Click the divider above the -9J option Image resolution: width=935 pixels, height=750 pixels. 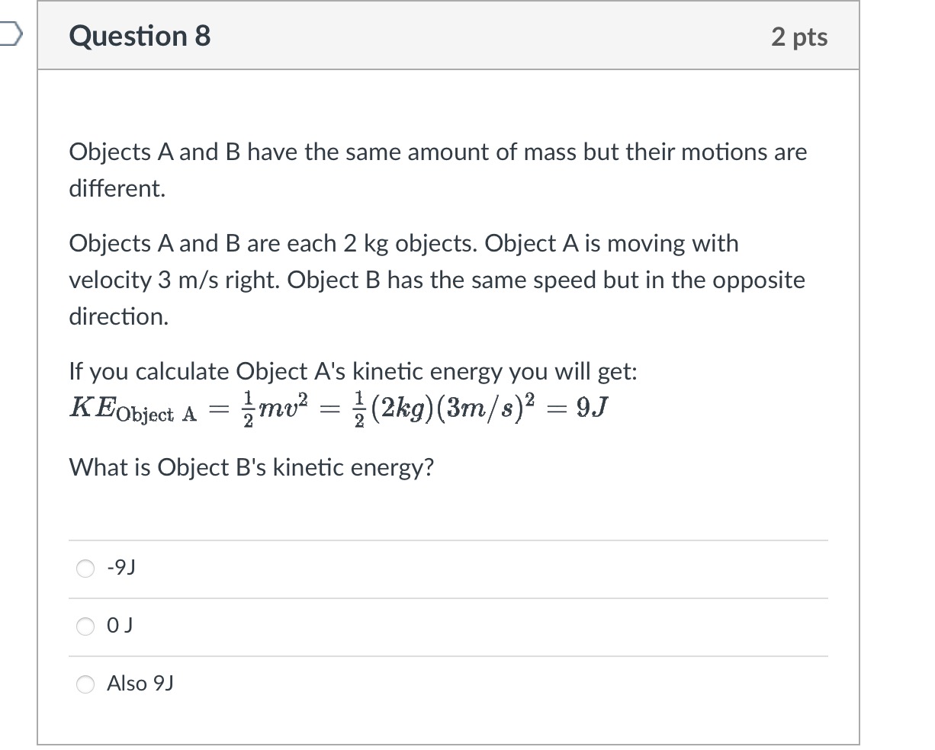point(448,539)
